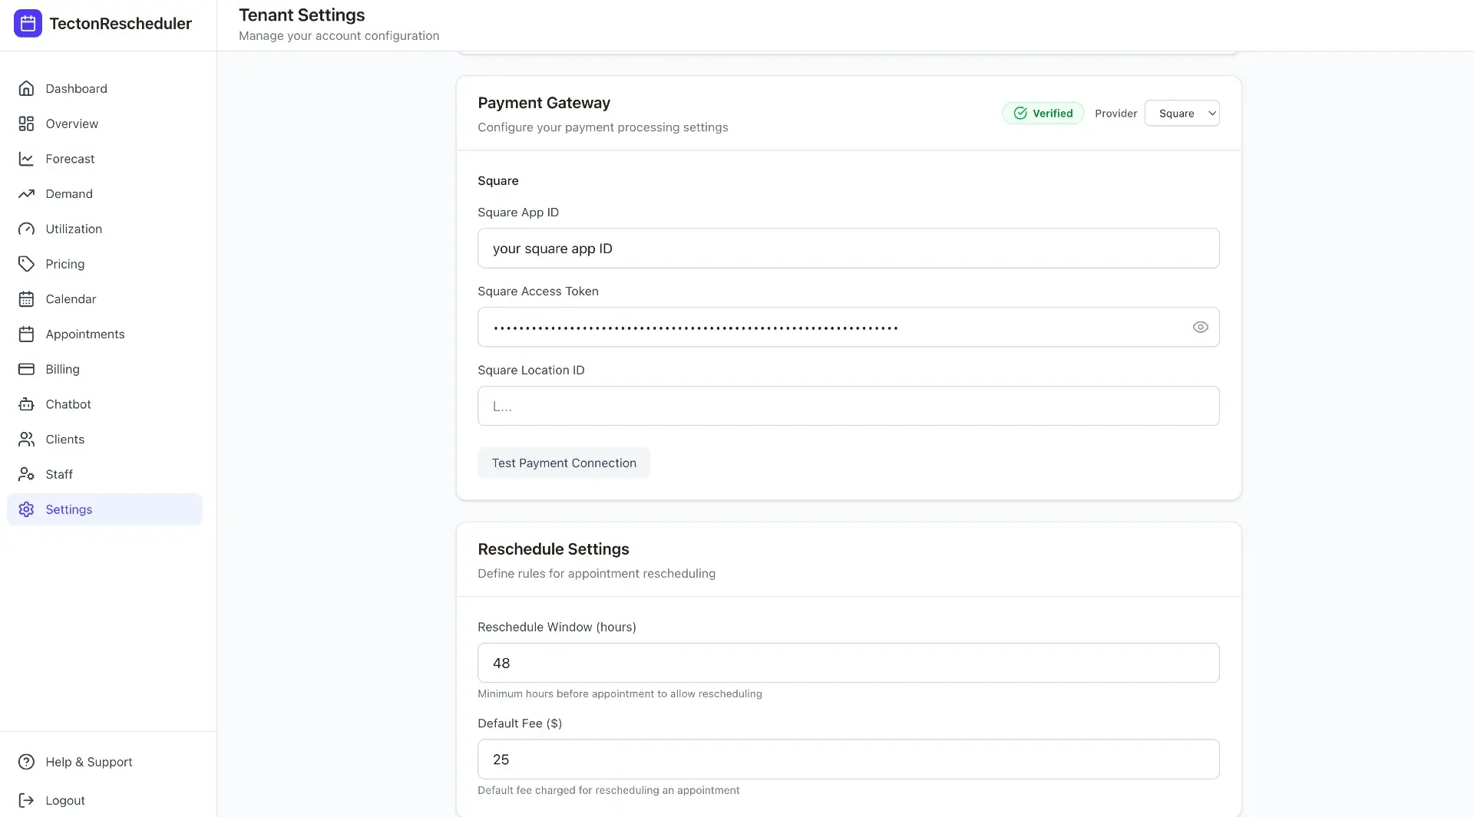Click the Settings gear icon

26,509
